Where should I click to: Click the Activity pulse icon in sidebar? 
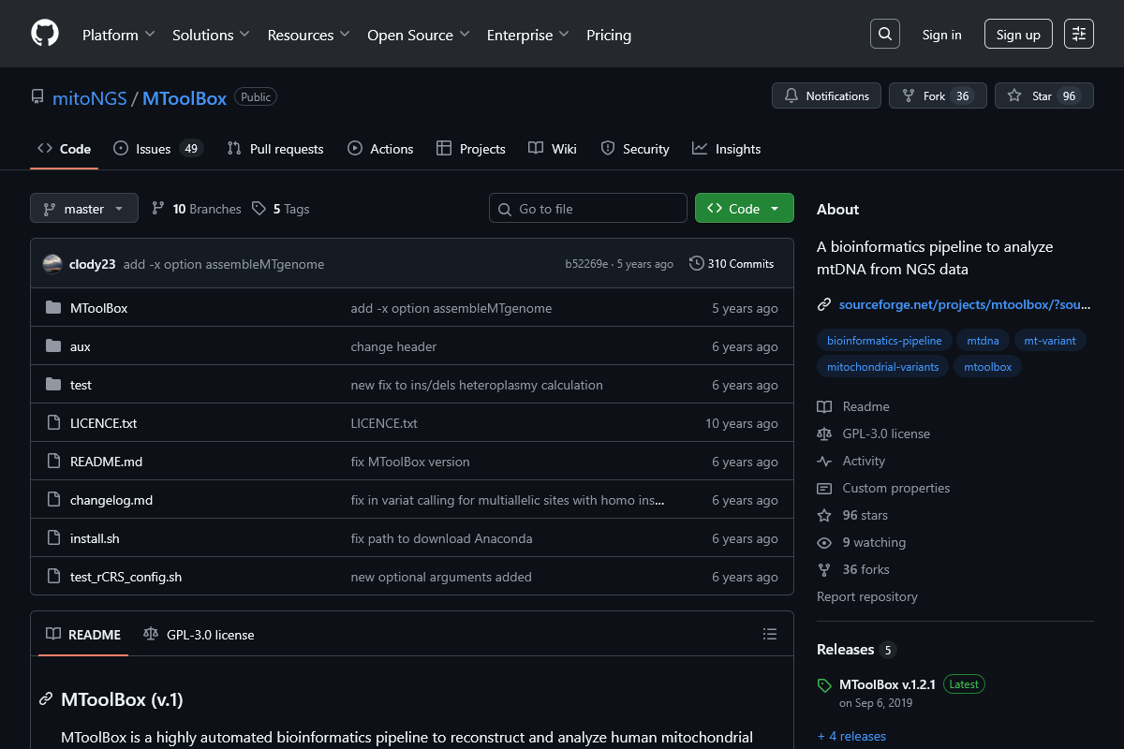pyautogui.click(x=824, y=461)
